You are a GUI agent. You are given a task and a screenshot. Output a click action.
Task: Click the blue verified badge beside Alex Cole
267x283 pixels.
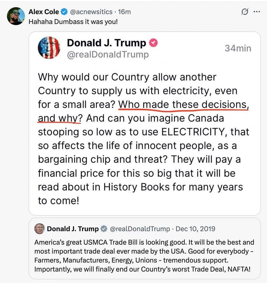[64, 12]
